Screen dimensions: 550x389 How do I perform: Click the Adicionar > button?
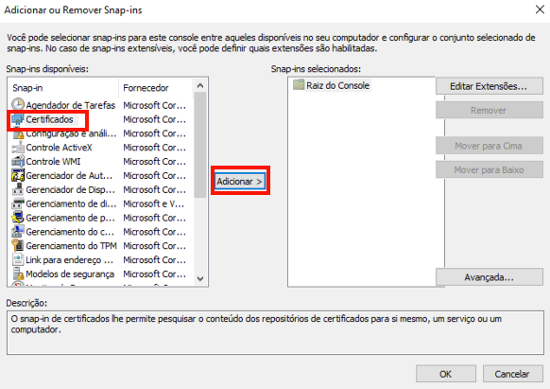[x=240, y=182]
